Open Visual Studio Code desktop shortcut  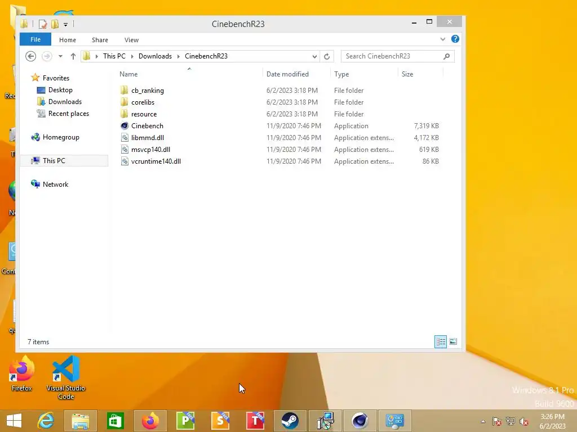point(66,377)
